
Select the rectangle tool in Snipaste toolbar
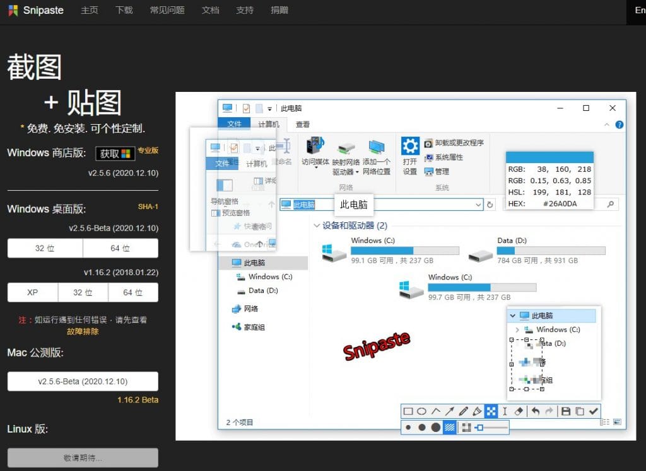[408, 411]
